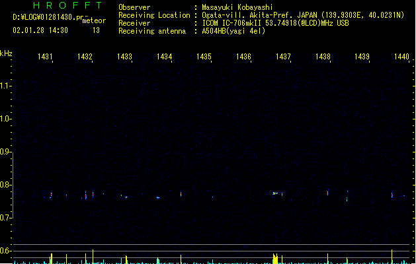
Task: Click frequency axis label 0.7
Action: pyautogui.click(x=5, y=218)
